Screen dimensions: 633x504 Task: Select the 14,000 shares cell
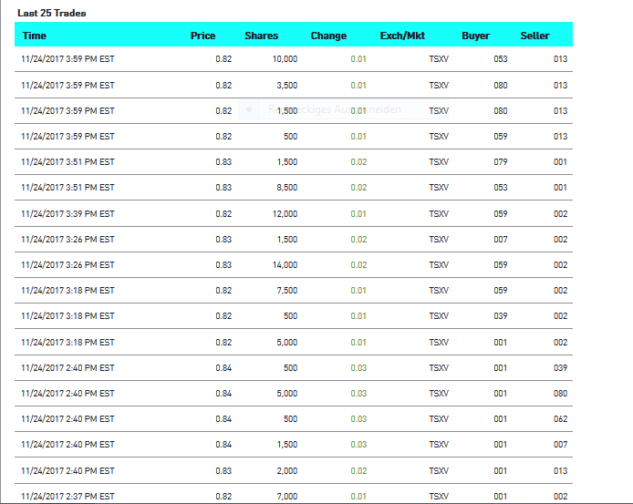[285, 265]
